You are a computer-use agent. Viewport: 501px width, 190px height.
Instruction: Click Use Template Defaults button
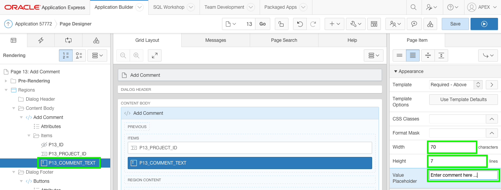tap(463, 100)
